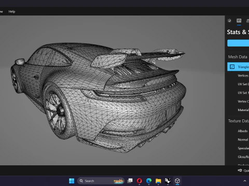Viewport: 249px width, 186px height.
Task: Click the blue button under Stats heading
Action: click(x=238, y=43)
